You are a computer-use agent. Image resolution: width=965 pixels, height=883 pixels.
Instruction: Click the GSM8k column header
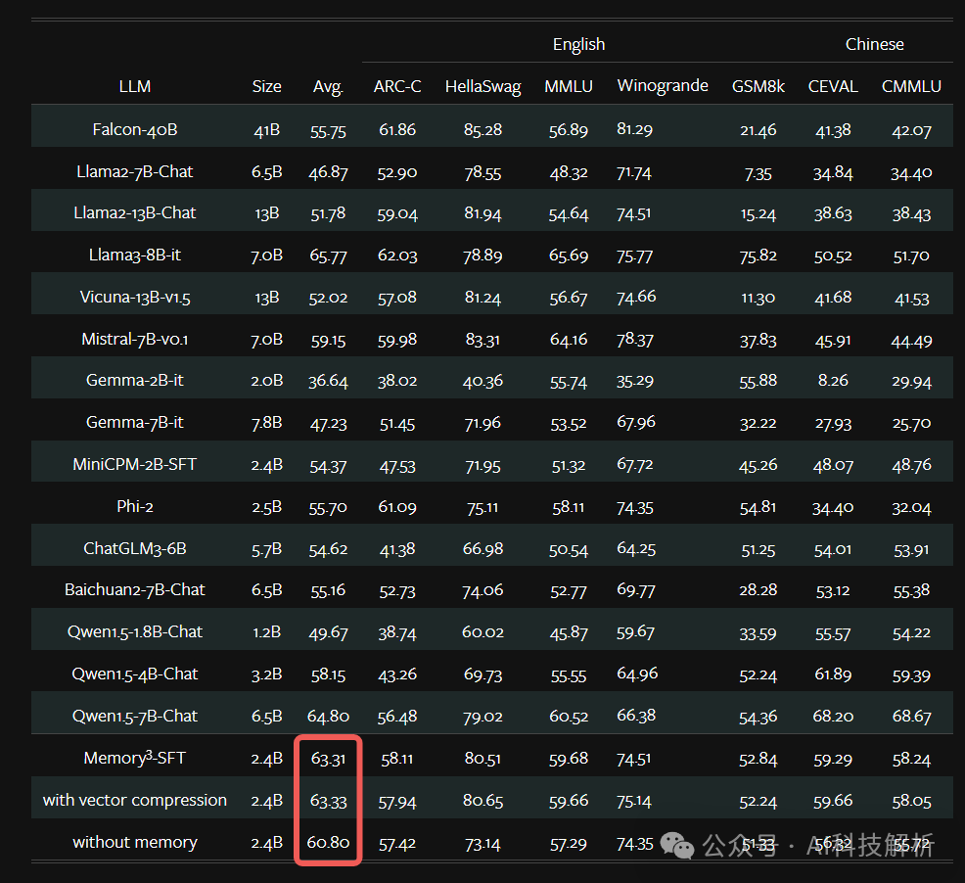coord(758,86)
